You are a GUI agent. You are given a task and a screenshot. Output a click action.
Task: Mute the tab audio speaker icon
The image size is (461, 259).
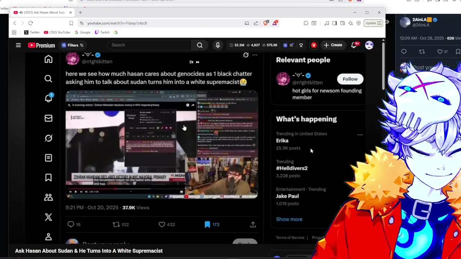click(x=21, y=13)
